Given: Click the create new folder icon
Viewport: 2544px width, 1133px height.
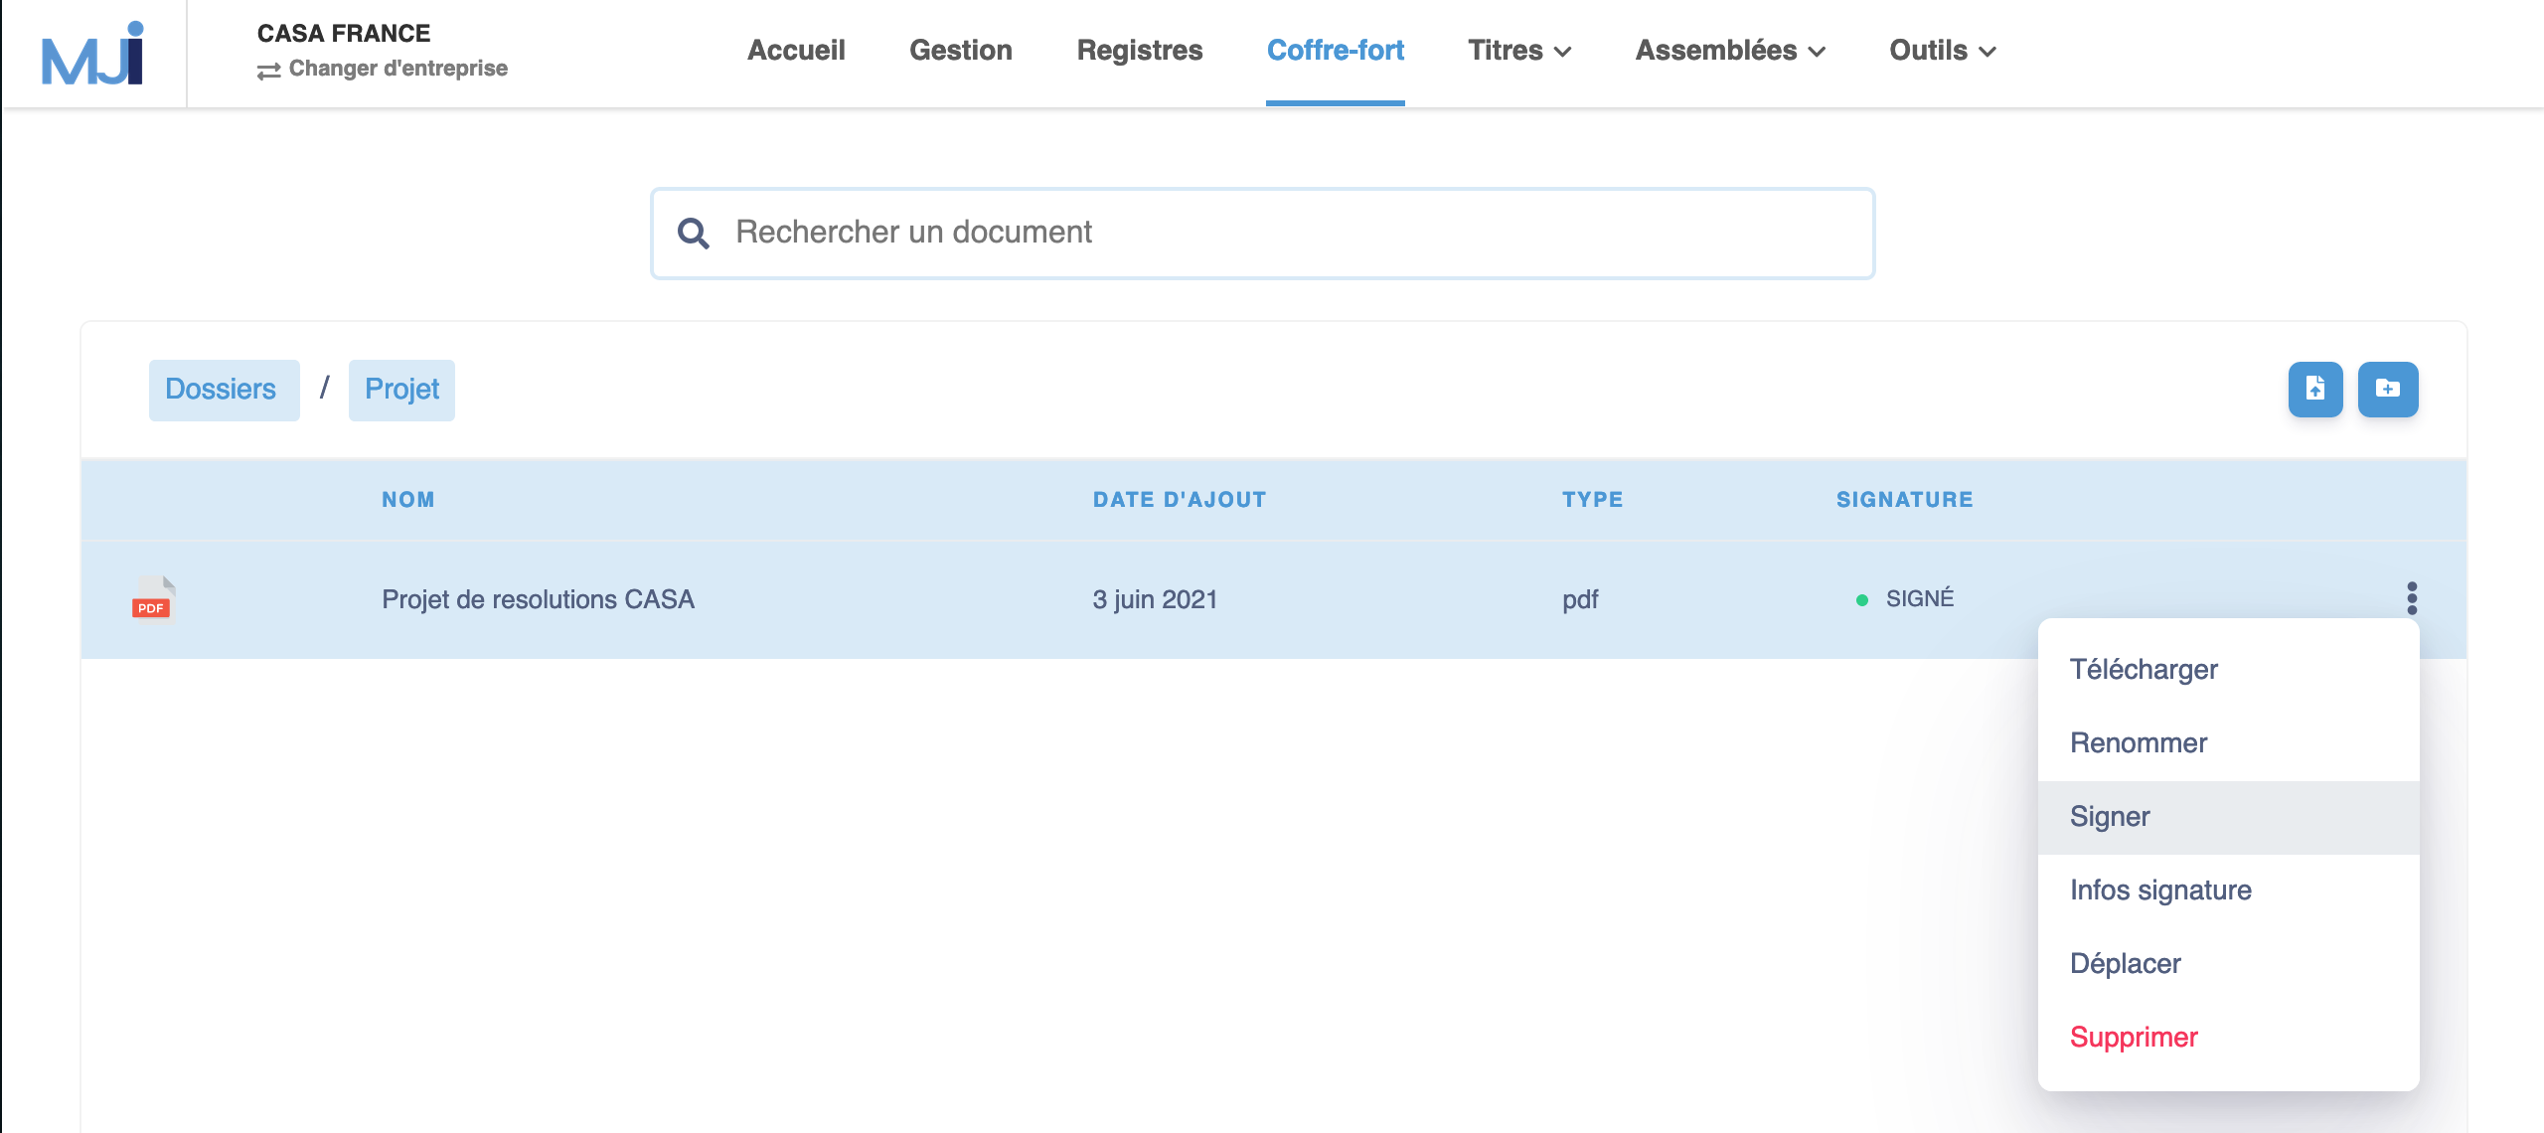Looking at the screenshot, I should tap(2388, 389).
